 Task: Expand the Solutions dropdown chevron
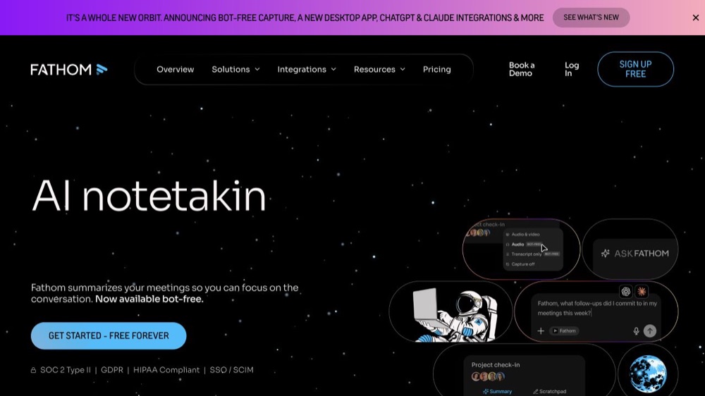point(257,69)
